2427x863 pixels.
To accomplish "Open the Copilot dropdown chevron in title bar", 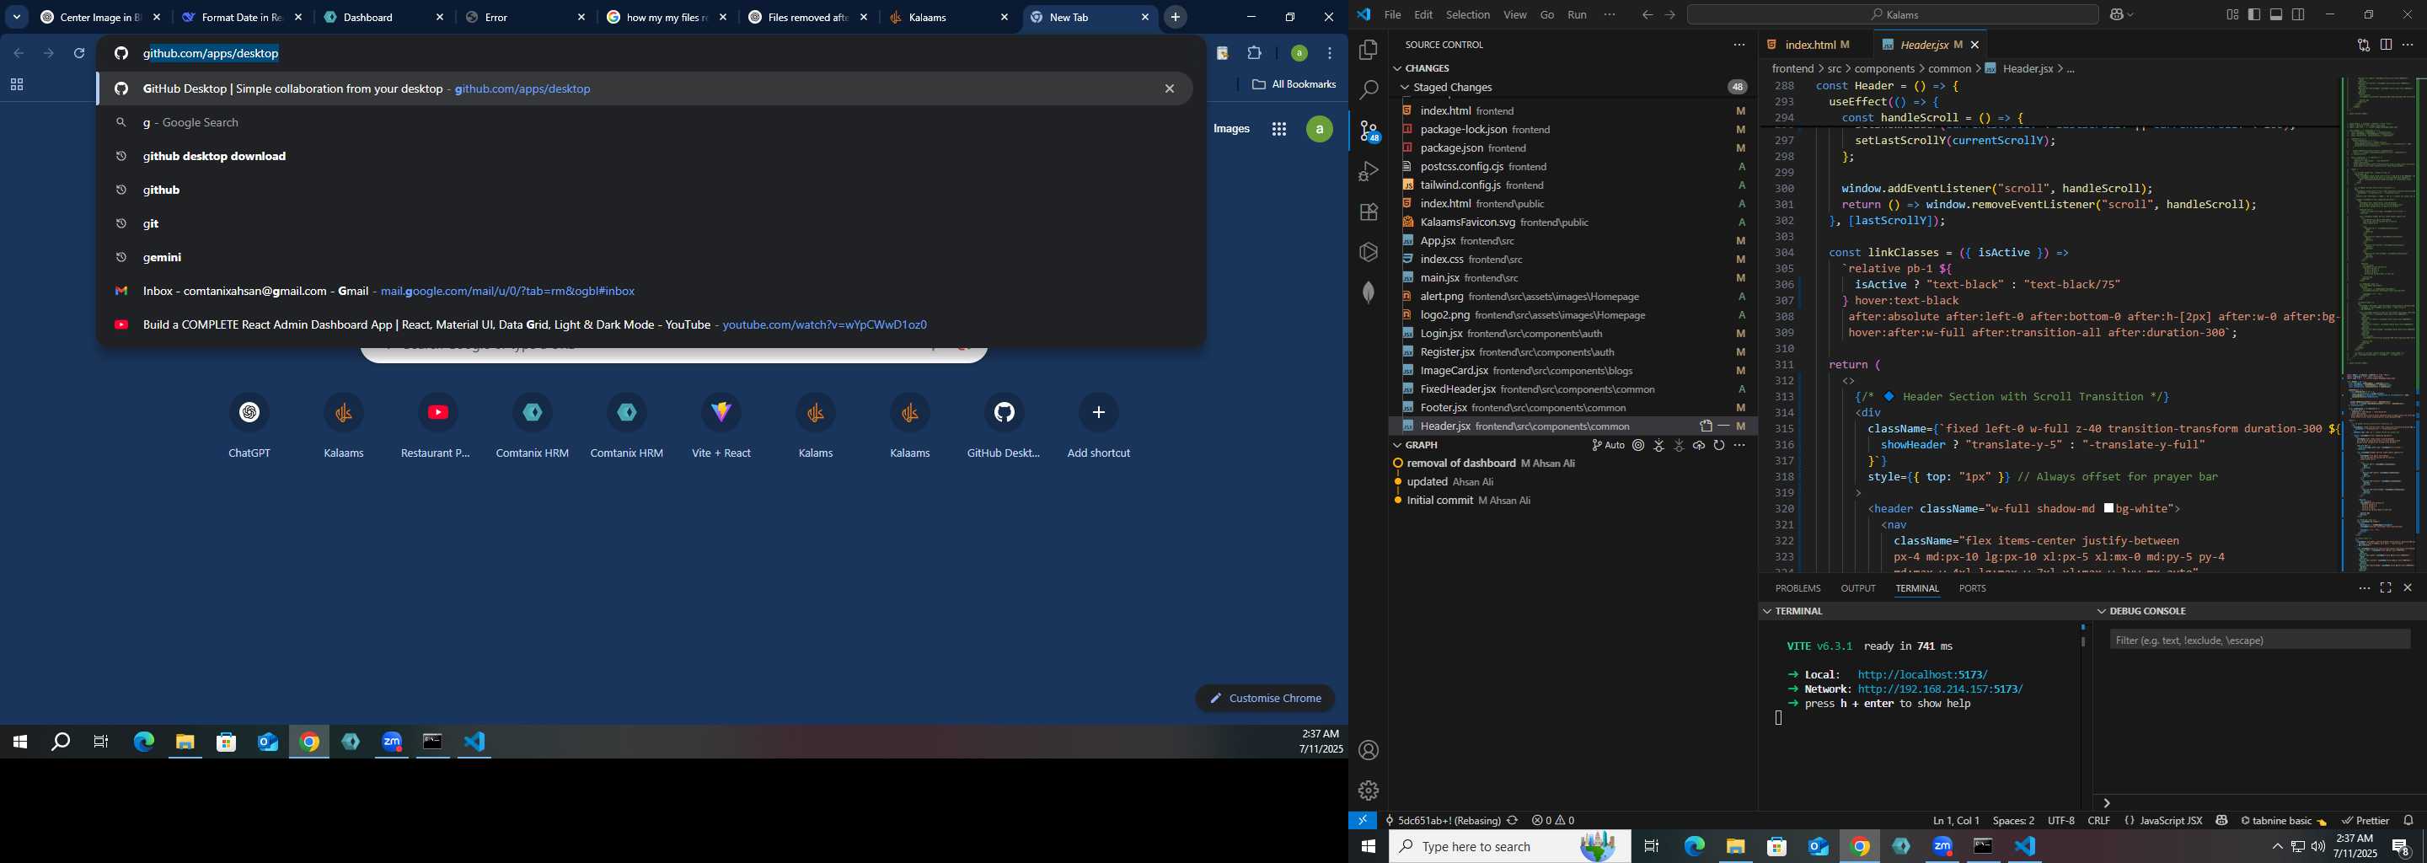I will [x=2133, y=15].
